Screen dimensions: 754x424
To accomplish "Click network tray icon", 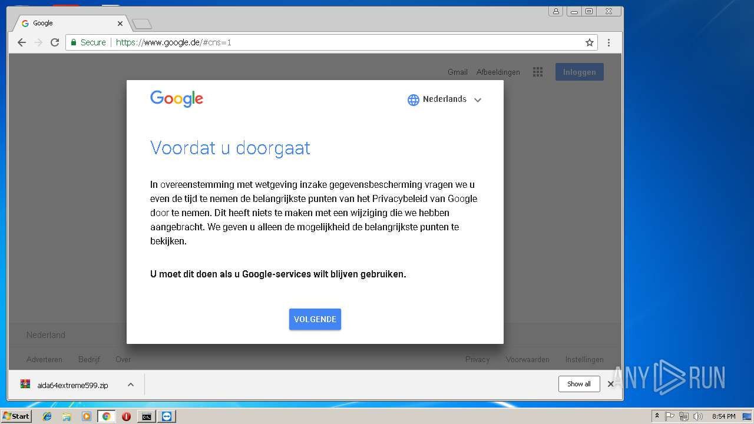I will click(683, 416).
